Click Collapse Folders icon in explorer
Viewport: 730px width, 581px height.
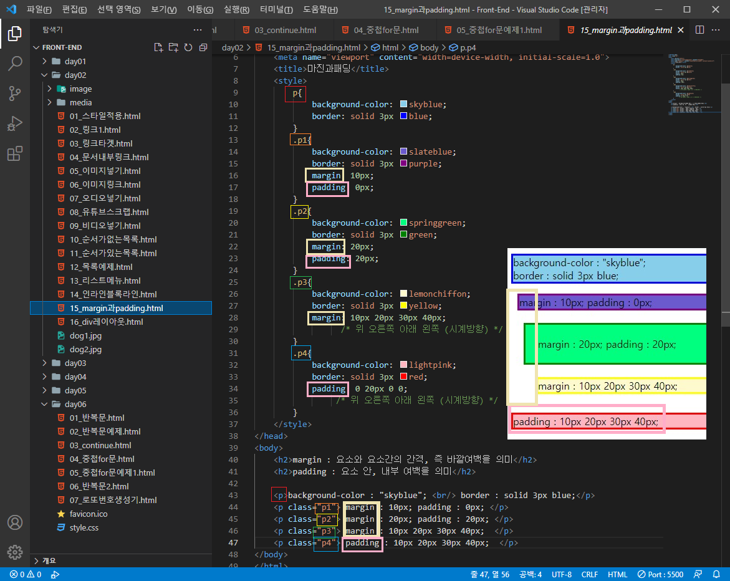pyautogui.click(x=203, y=47)
